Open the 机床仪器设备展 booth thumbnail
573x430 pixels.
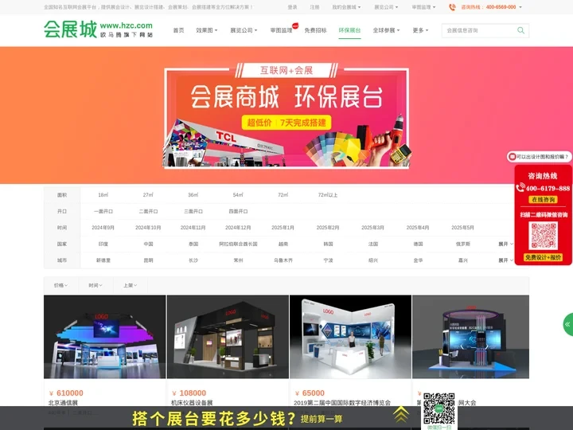tap(228, 337)
